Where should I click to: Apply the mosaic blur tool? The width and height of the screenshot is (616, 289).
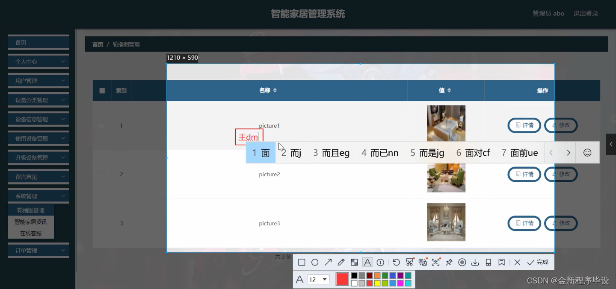coord(354,262)
